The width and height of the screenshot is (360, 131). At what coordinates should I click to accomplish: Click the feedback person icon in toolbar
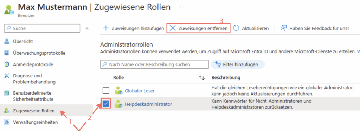click(x=284, y=28)
